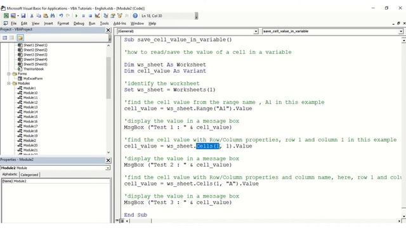This screenshot has height=228, width=406.
Task: Paste with the clipboard icon
Action: (x=46, y=16)
